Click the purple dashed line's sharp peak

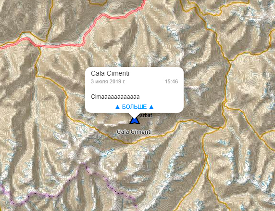[x=82, y=163]
